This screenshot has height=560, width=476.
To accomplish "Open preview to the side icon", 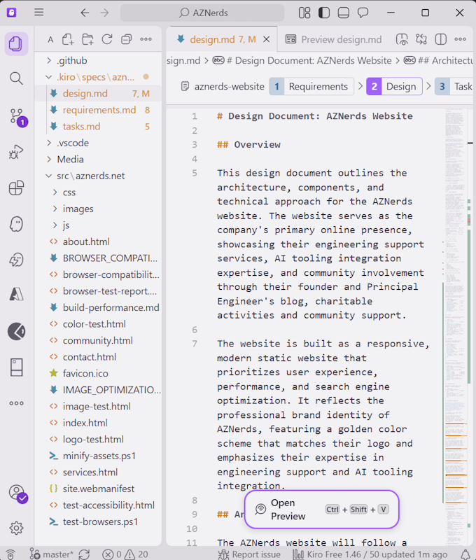I will coord(402,39).
